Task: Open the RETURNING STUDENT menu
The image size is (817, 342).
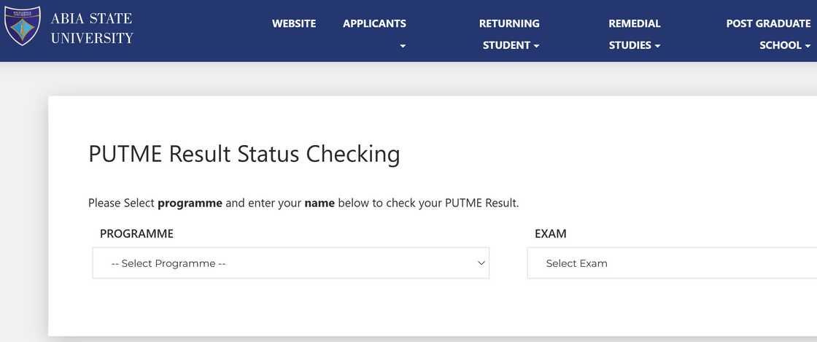Action: (508, 34)
